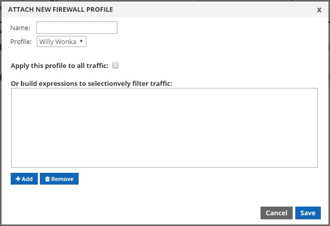
Task: Click the plus icon on the Add button
Action: (18, 179)
